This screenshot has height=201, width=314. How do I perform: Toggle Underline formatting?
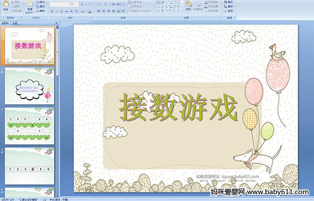(61, 11)
